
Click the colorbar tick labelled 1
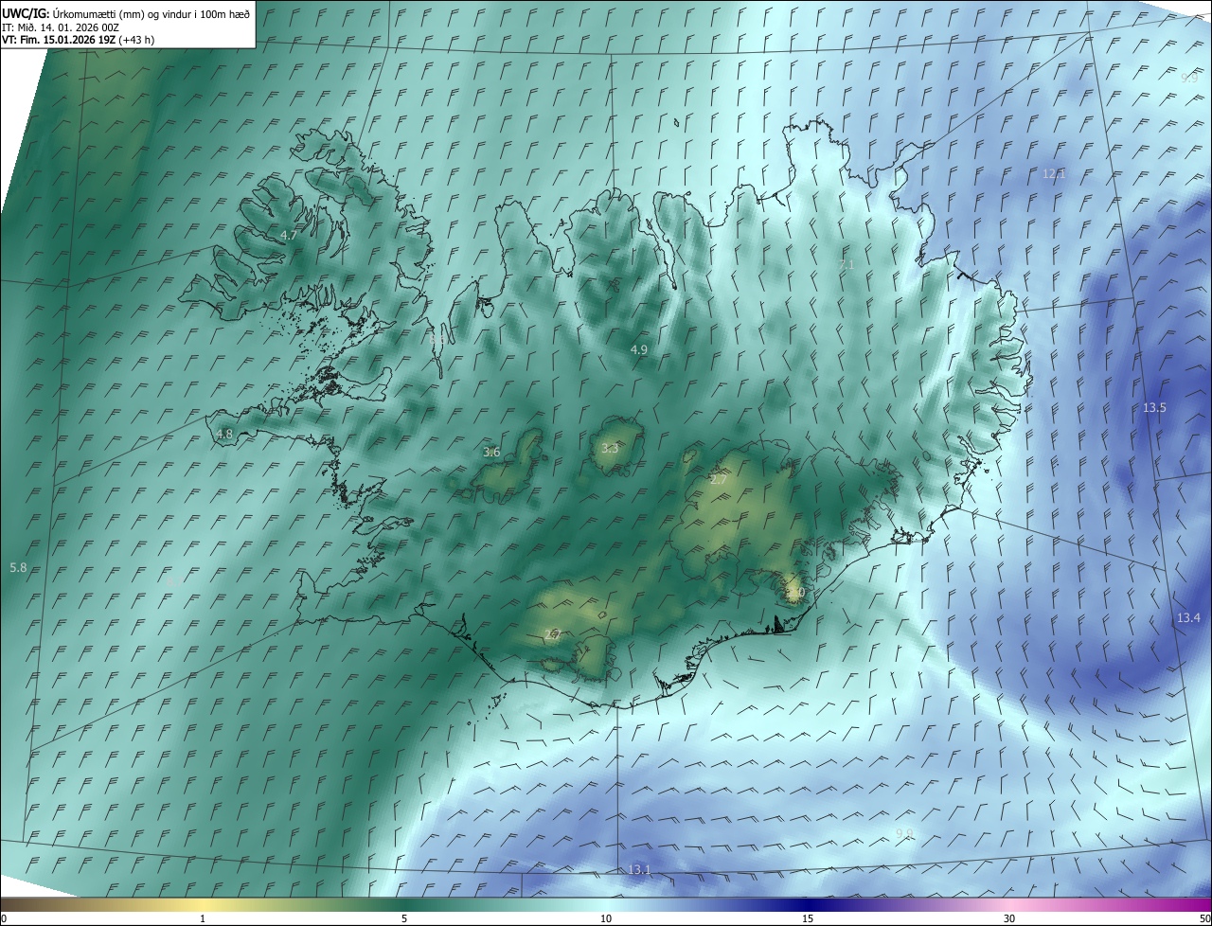203,918
